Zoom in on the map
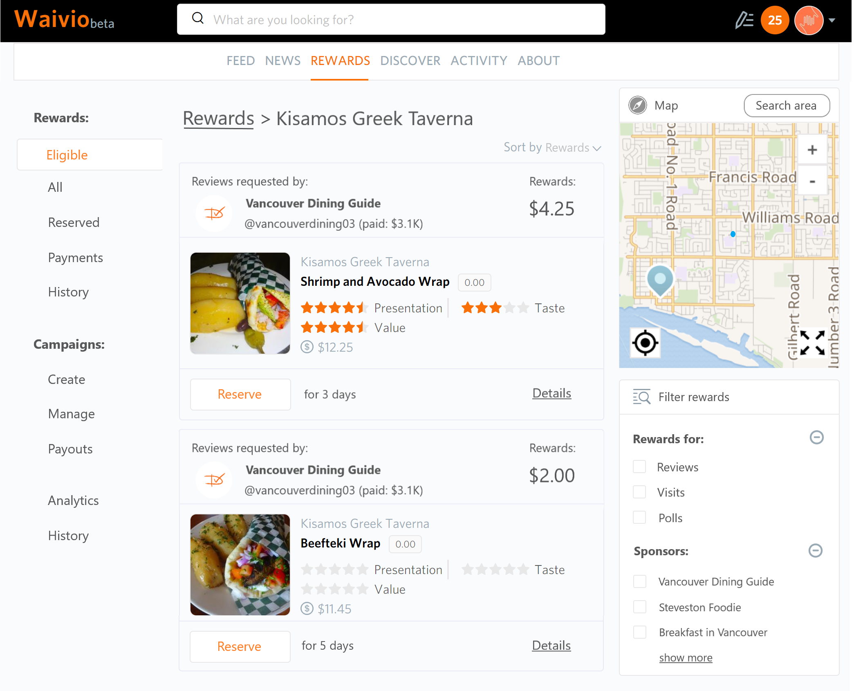 pyautogui.click(x=812, y=150)
